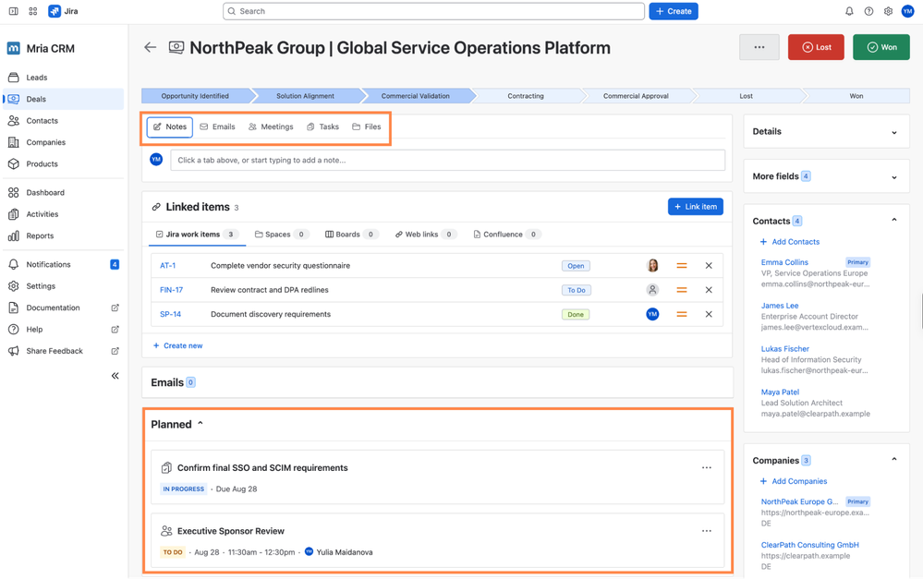Remove linked item SP-14
Viewport: 923px width, 579px height.
pyautogui.click(x=709, y=314)
